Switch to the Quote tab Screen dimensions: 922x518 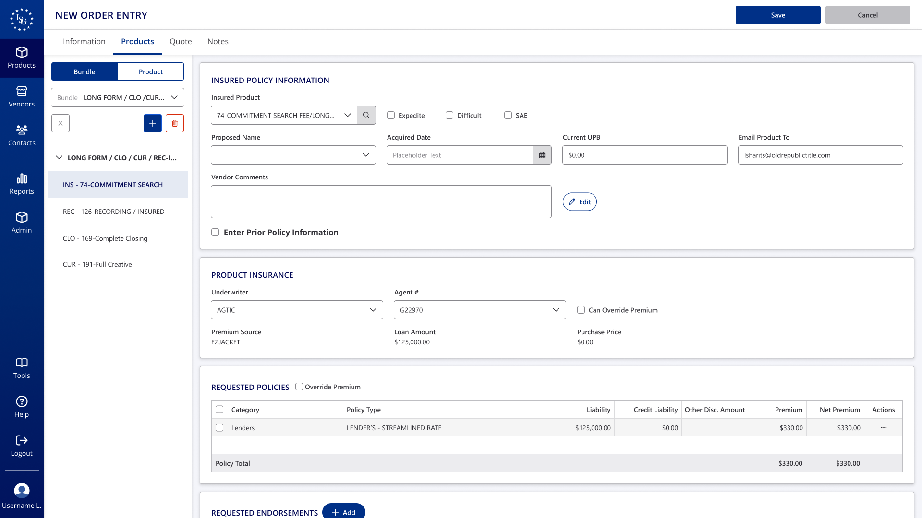click(x=181, y=41)
